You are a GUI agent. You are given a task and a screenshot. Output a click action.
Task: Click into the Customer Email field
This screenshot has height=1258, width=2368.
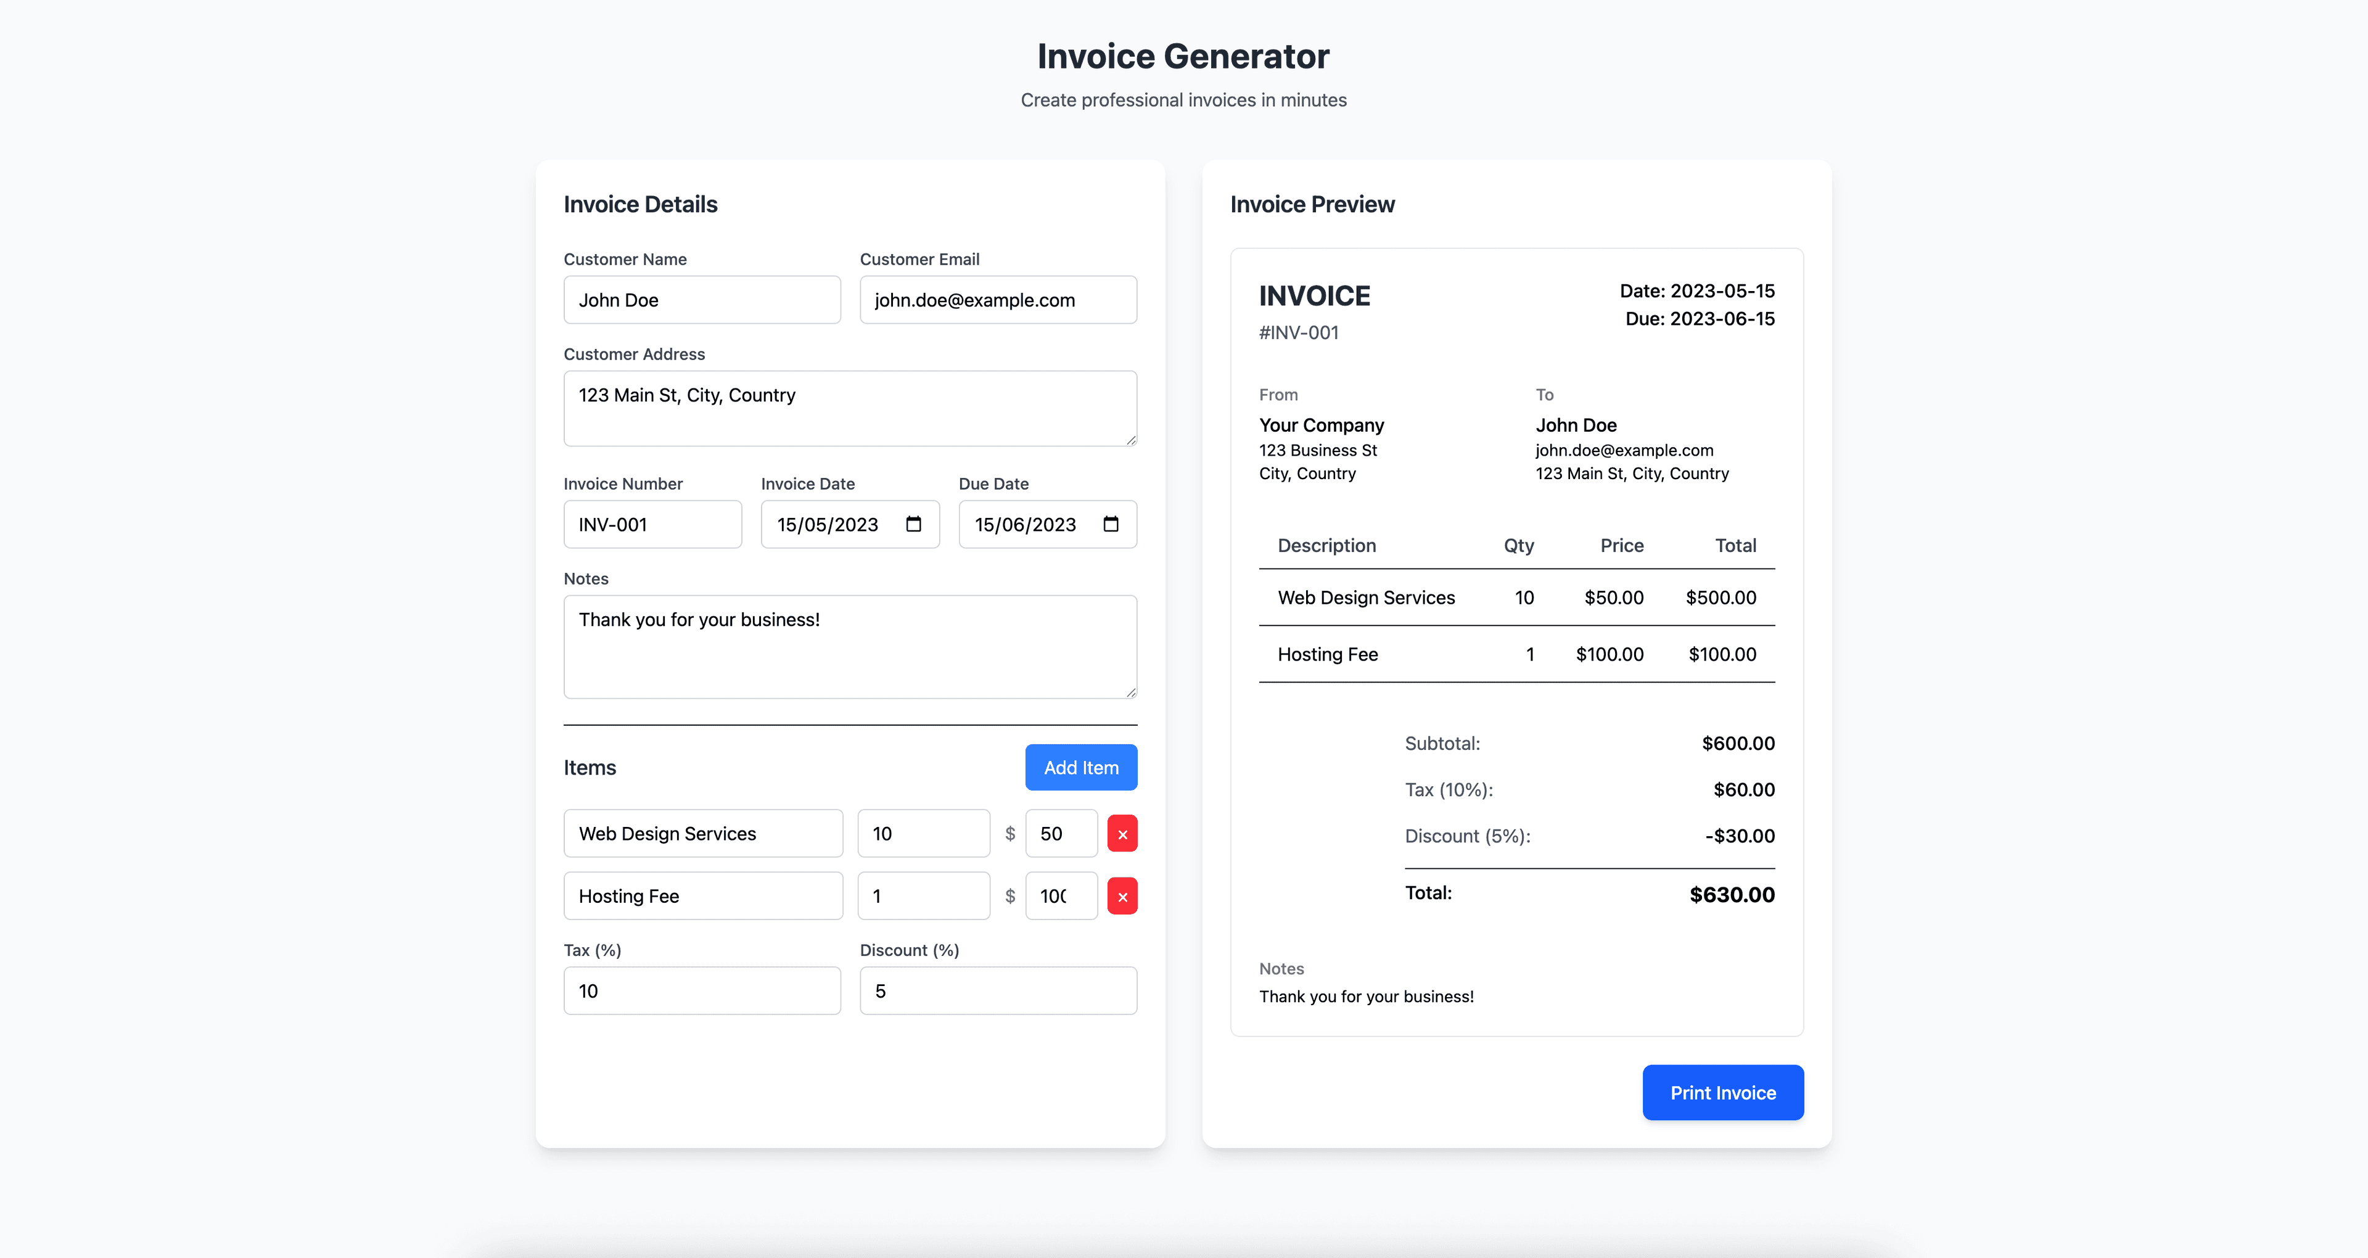(997, 300)
